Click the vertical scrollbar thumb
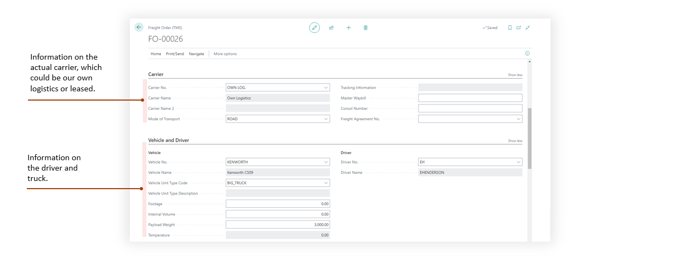This screenshot has width=677, height=263. click(530, 138)
